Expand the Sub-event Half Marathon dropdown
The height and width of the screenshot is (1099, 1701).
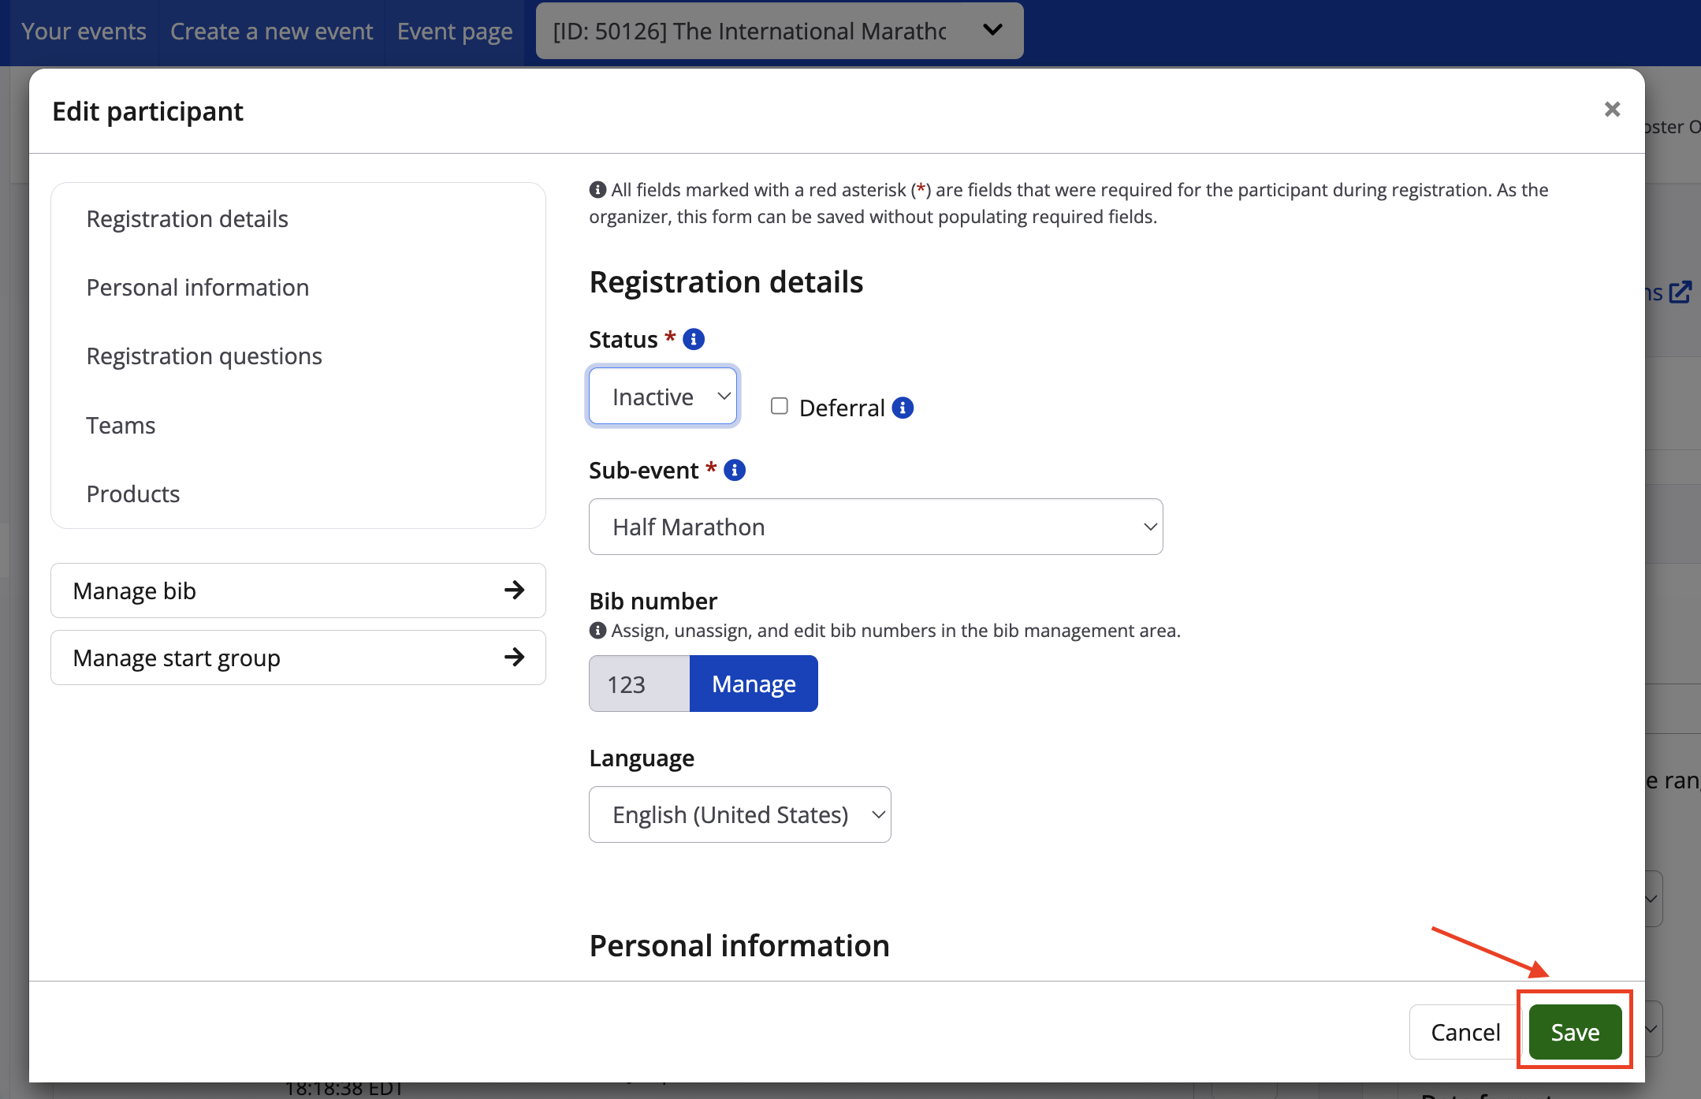(x=875, y=527)
